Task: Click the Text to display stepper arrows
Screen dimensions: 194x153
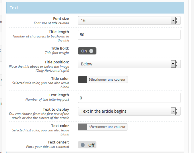Action: (176, 111)
